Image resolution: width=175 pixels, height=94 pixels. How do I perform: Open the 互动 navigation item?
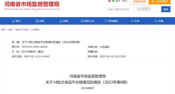(135, 21)
